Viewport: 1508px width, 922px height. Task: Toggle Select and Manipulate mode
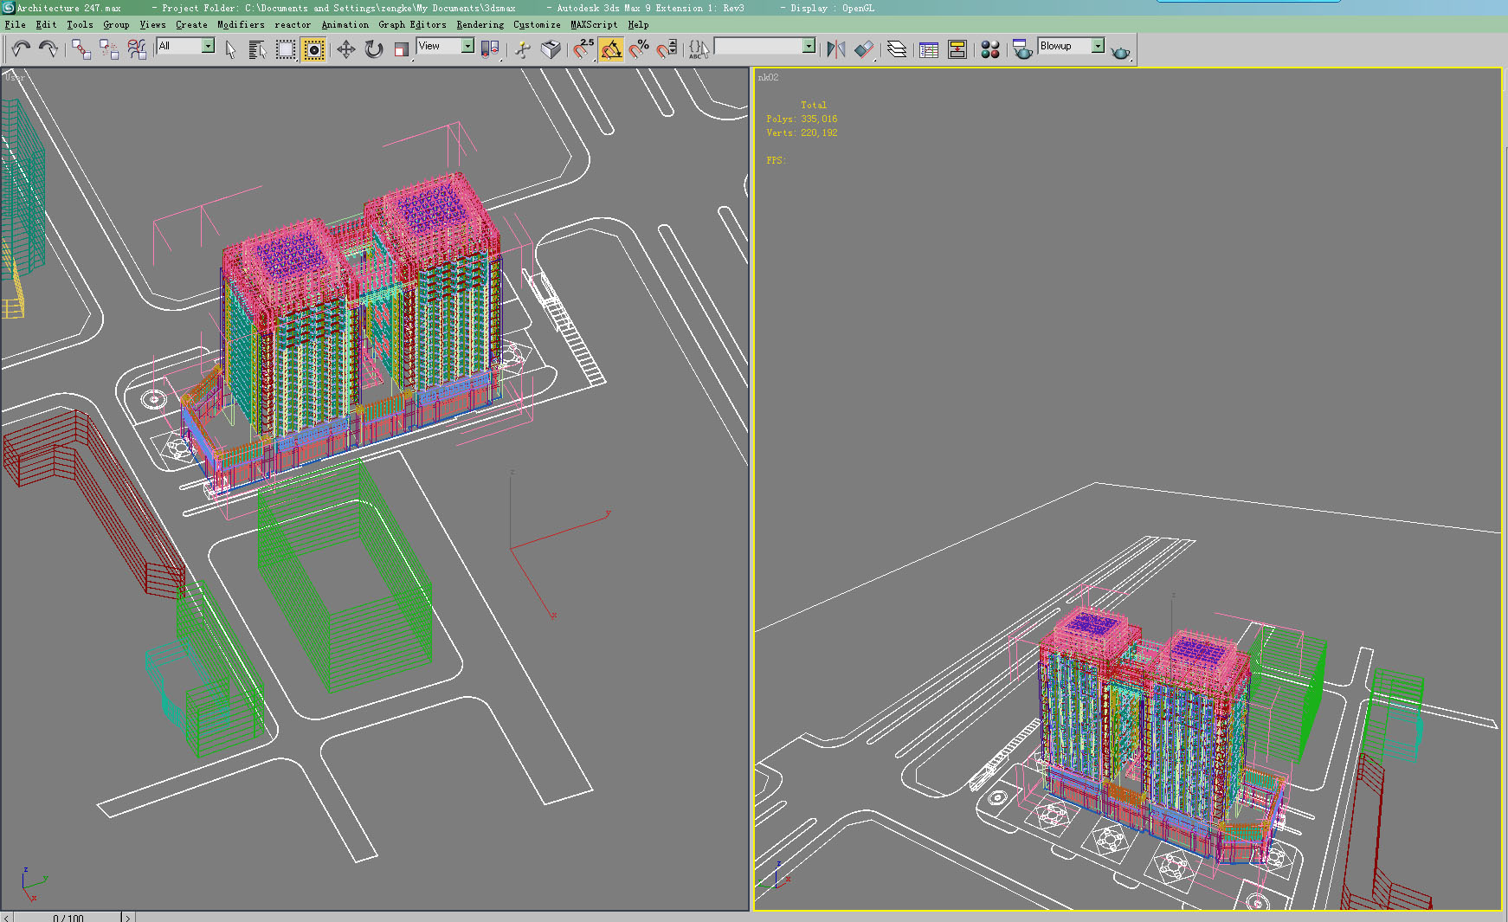click(523, 49)
